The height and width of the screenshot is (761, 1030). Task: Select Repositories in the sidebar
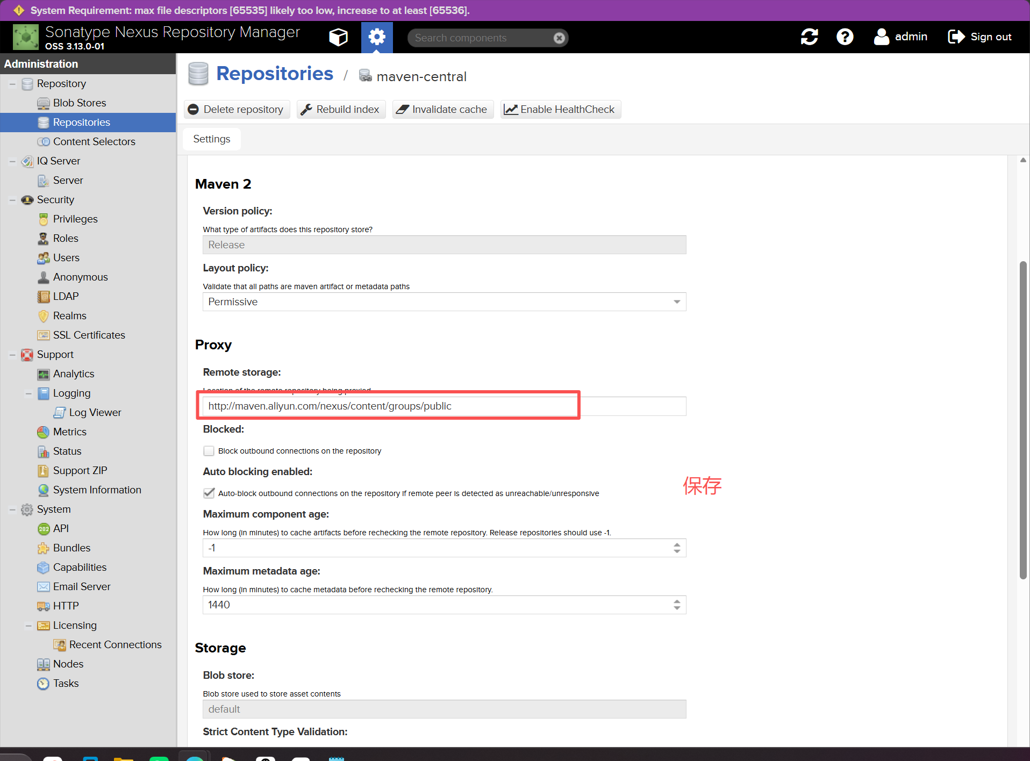[x=88, y=123]
